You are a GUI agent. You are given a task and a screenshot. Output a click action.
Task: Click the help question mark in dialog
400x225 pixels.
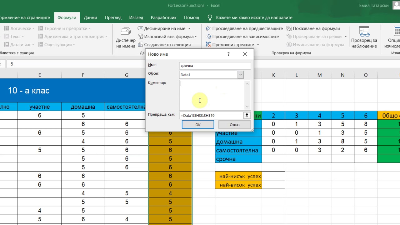[x=228, y=54]
